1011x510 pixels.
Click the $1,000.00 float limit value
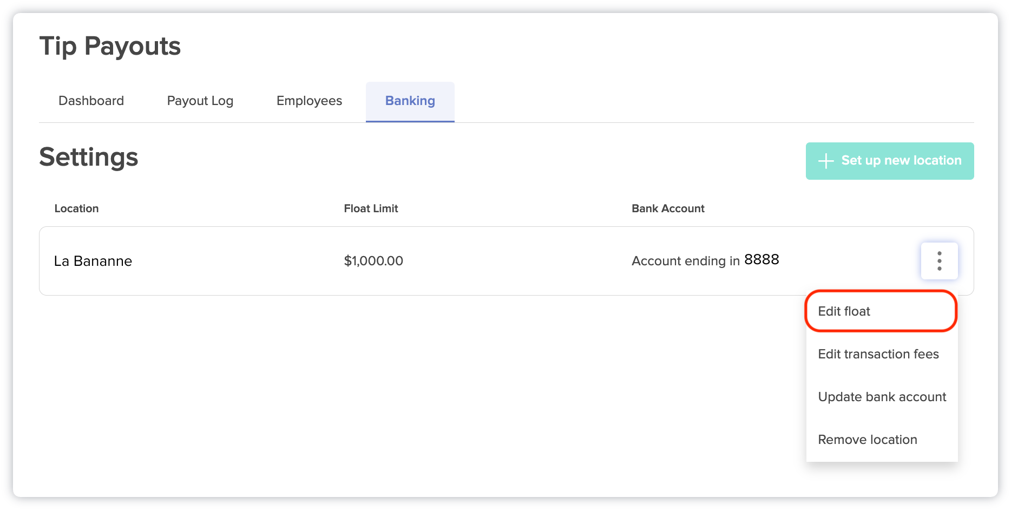pyautogui.click(x=373, y=260)
